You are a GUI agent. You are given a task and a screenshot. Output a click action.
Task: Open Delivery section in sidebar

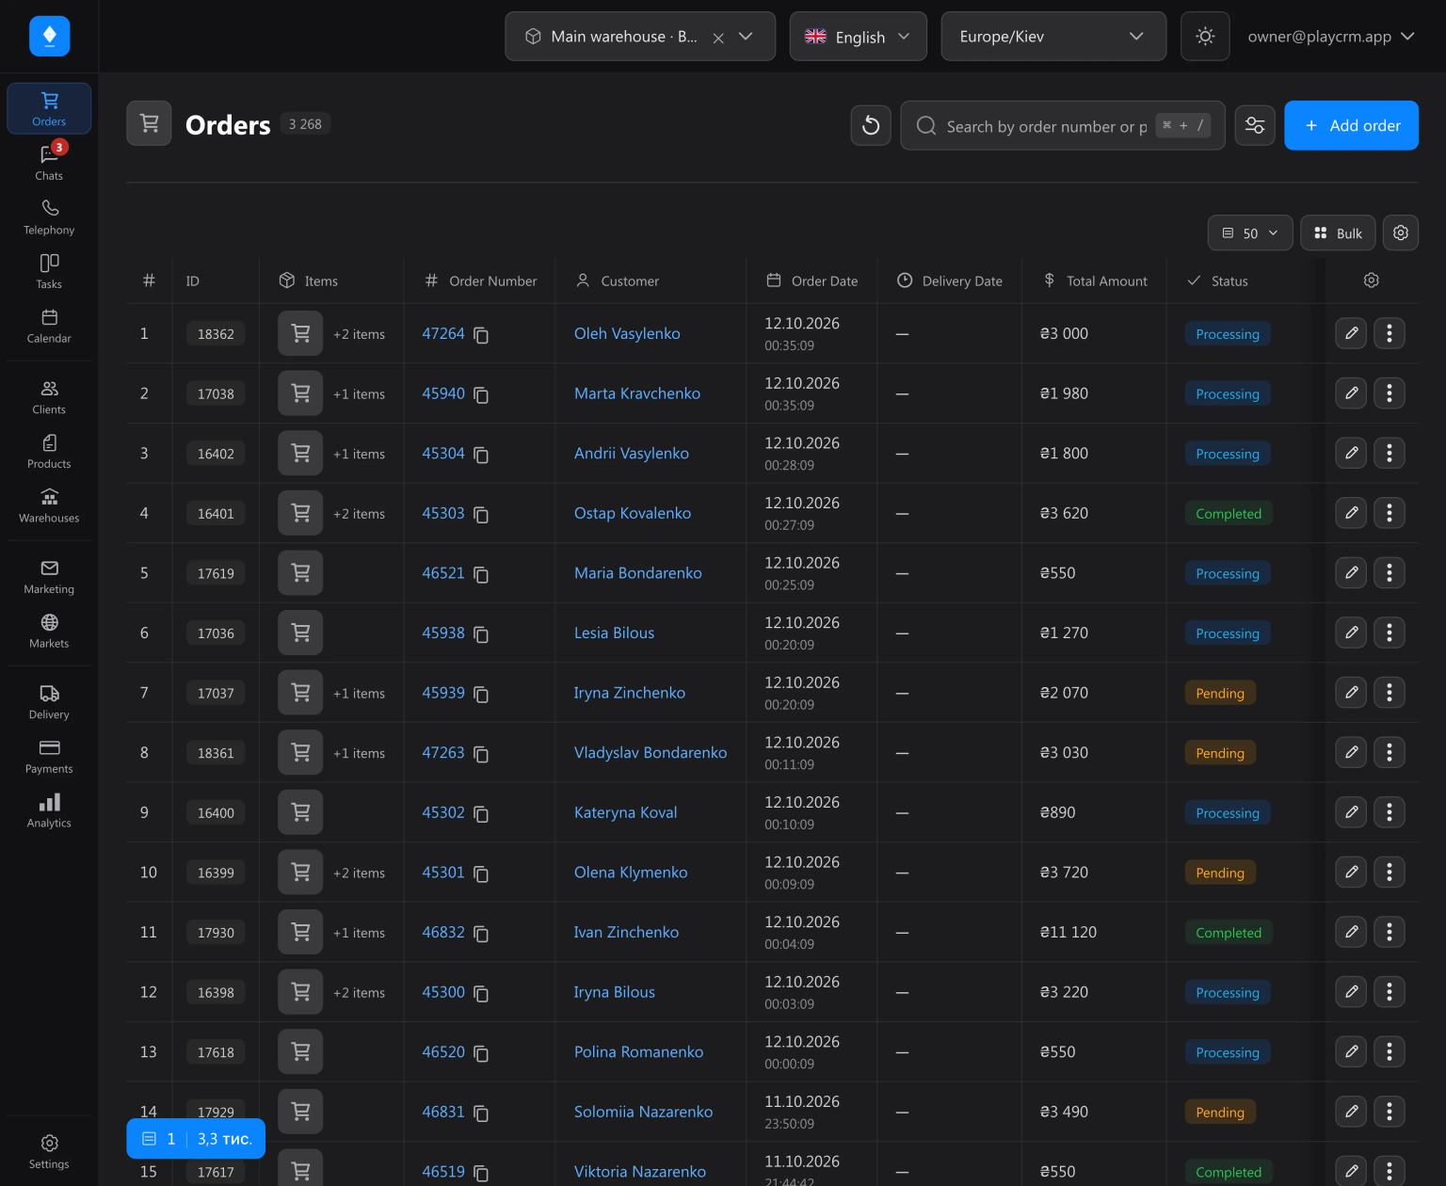pyautogui.click(x=49, y=701)
